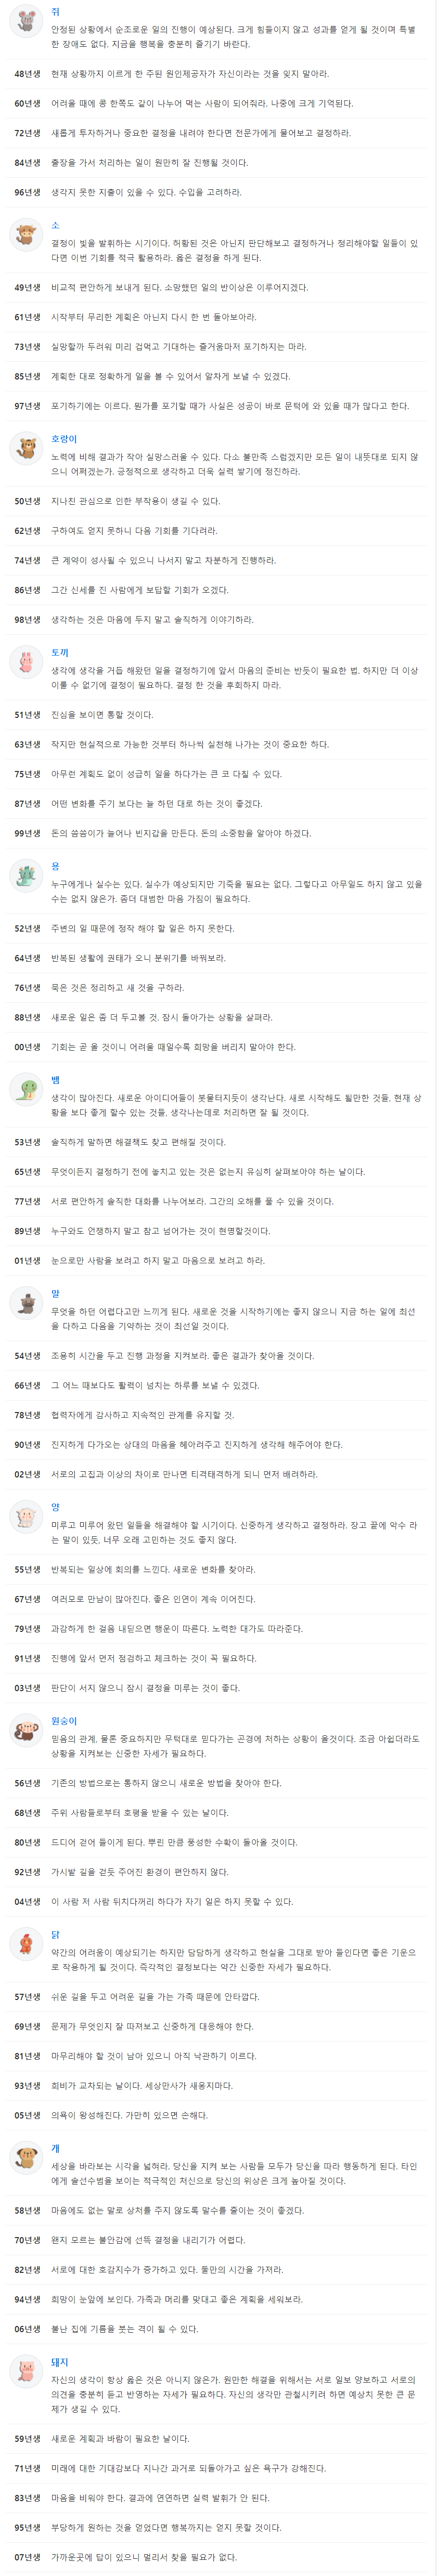The height and width of the screenshot is (2576, 437).
Task: Select the dragon (용) zodiac icon
Action: coord(24,876)
